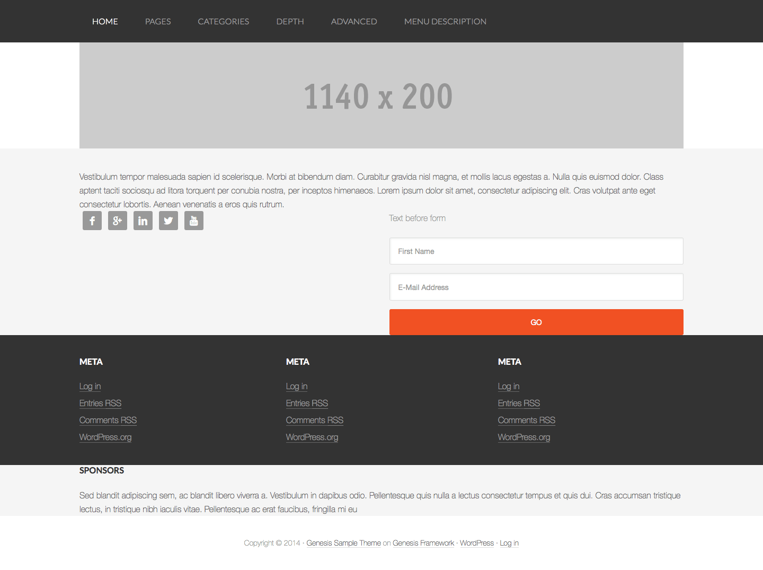Click the YouTube social icon
The width and height of the screenshot is (763, 570).
(x=194, y=221)
